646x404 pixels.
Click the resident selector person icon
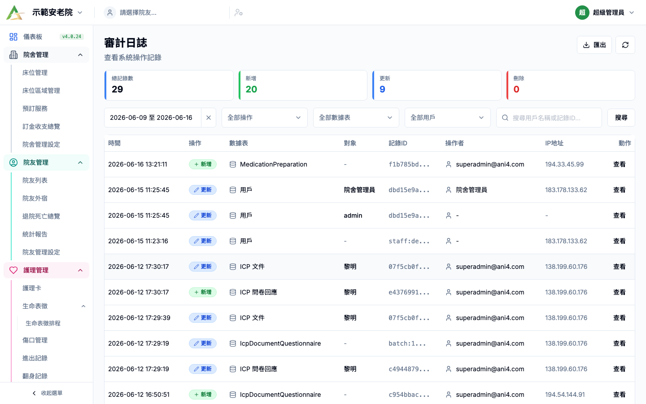[110, 13]
